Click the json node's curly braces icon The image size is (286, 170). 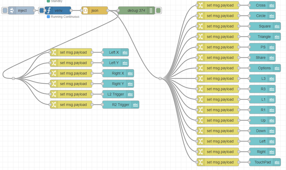85,10
